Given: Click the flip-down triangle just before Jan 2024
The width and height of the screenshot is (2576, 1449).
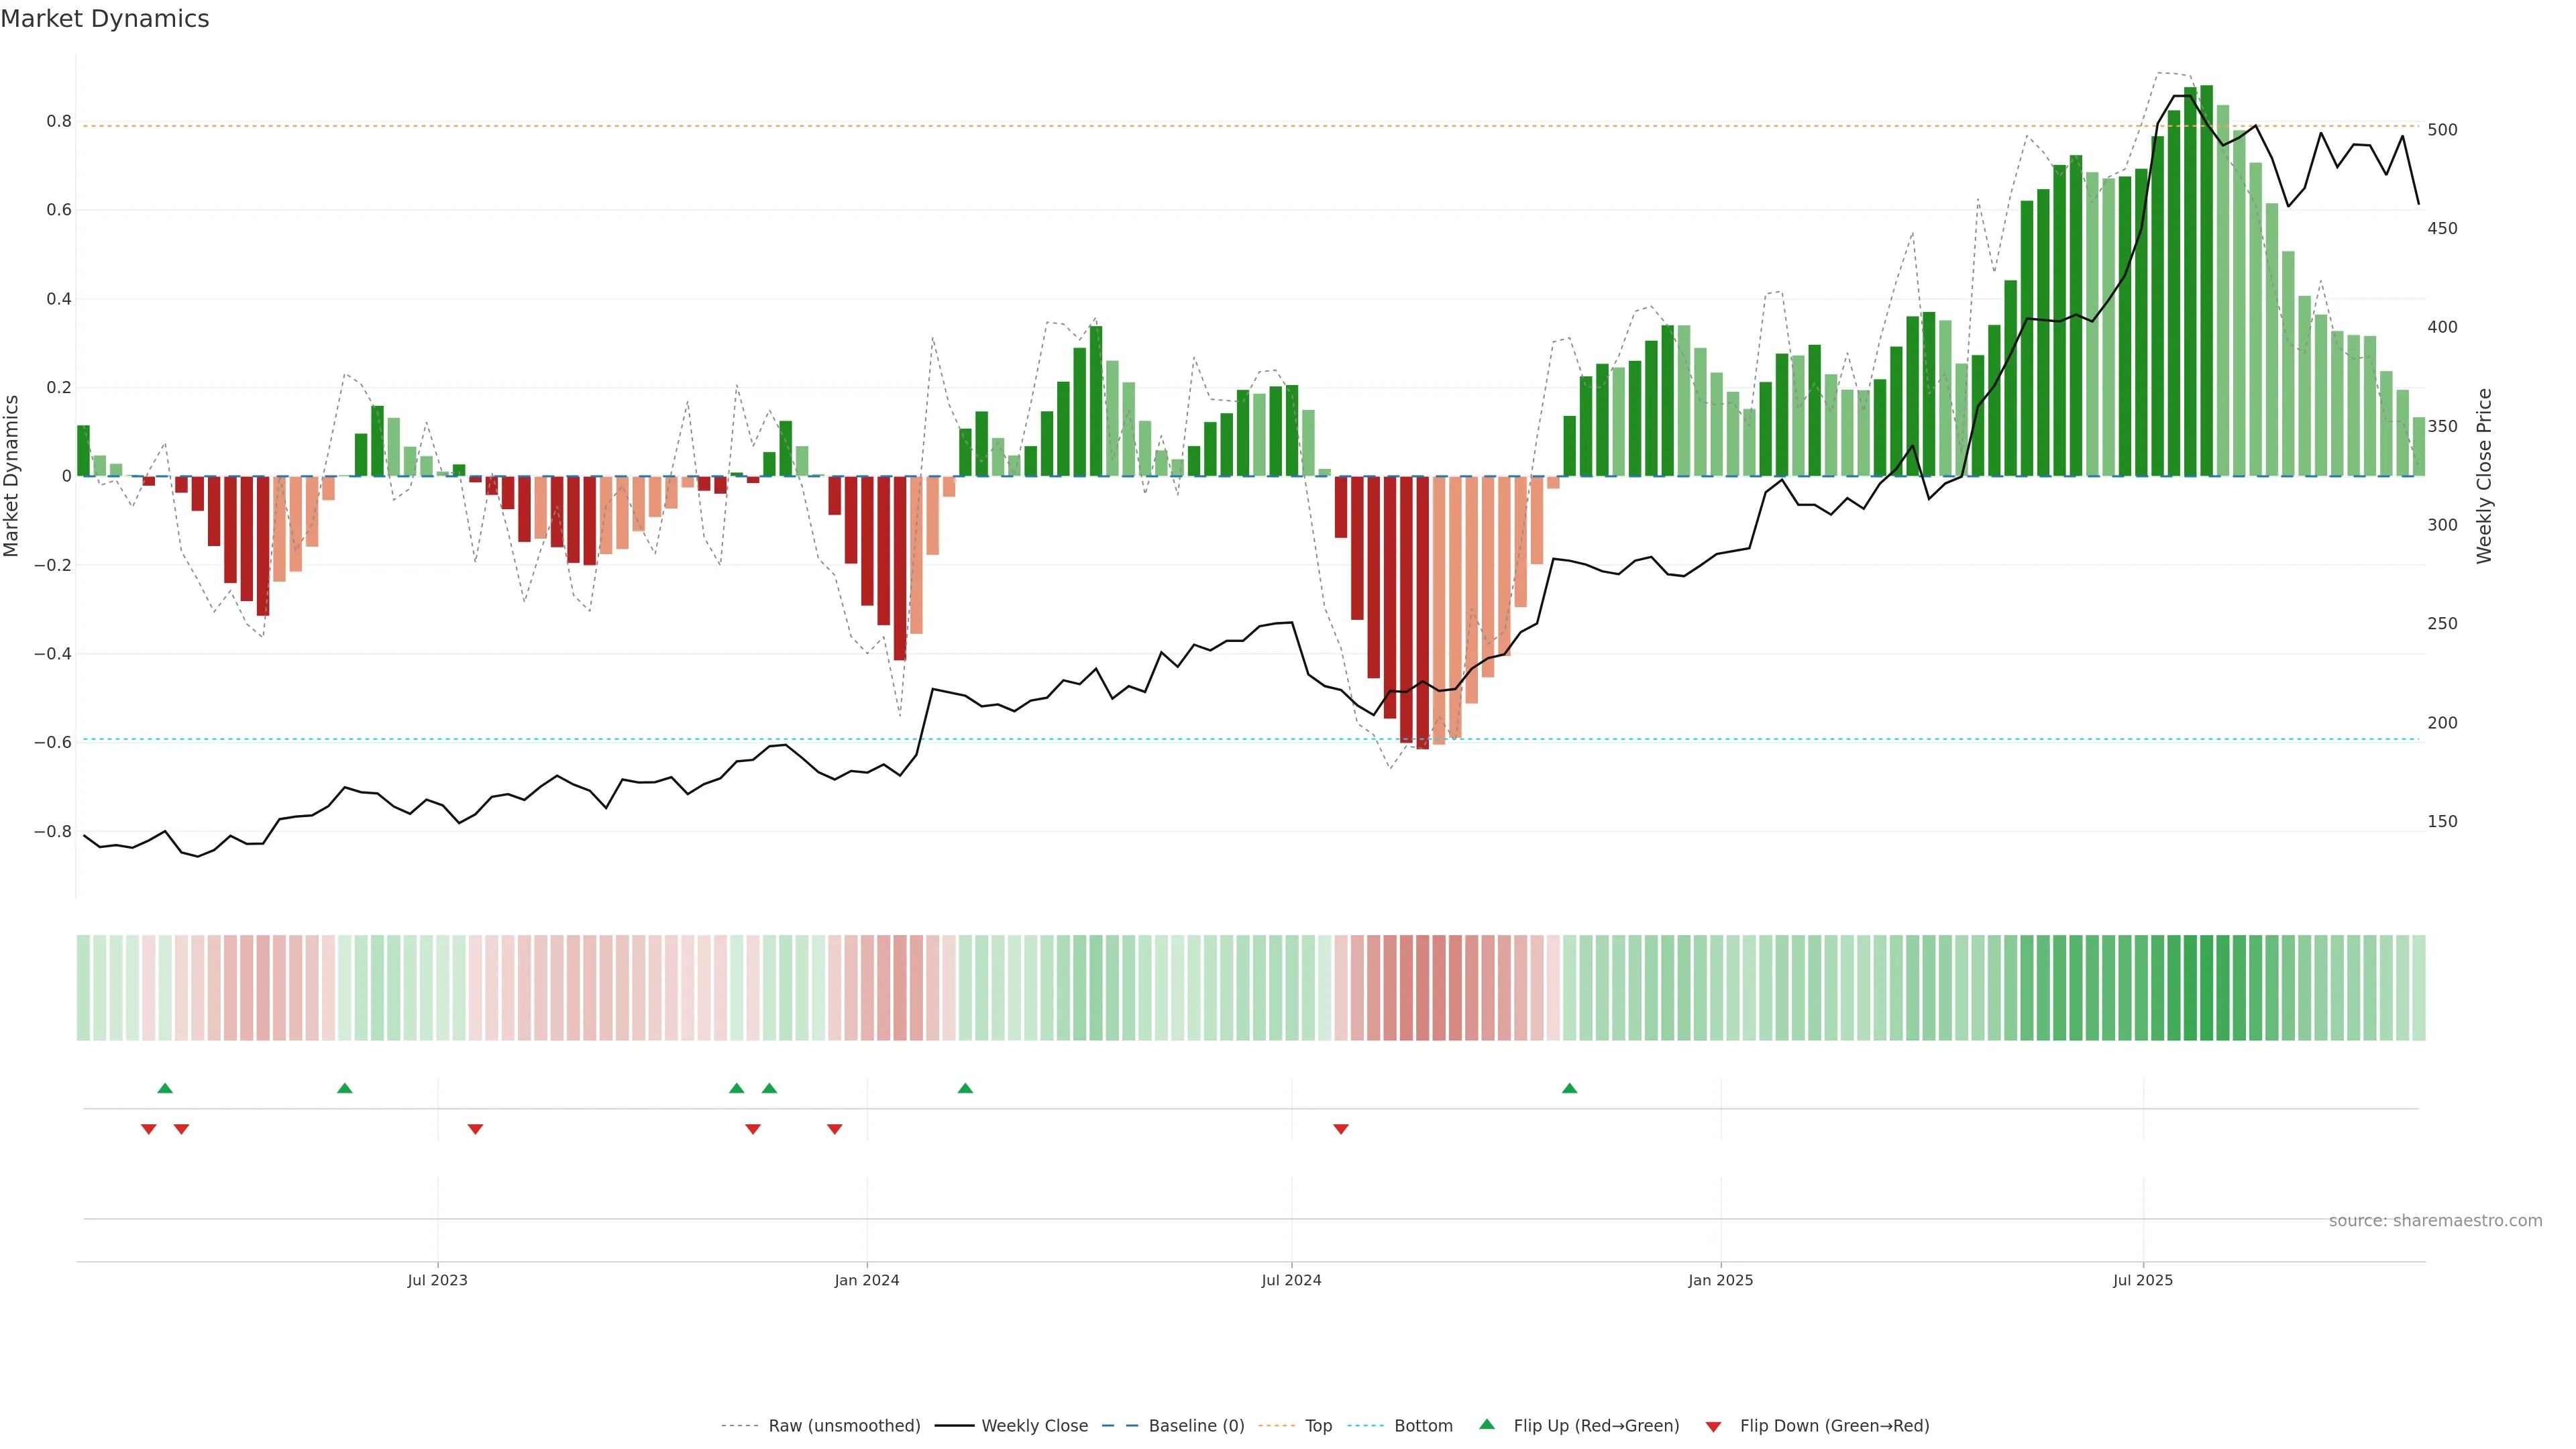Looking at the screenshot, I should (834, 1129).
